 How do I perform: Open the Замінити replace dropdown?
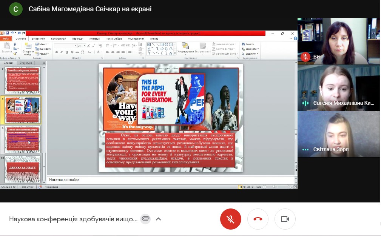pos(250,49)
